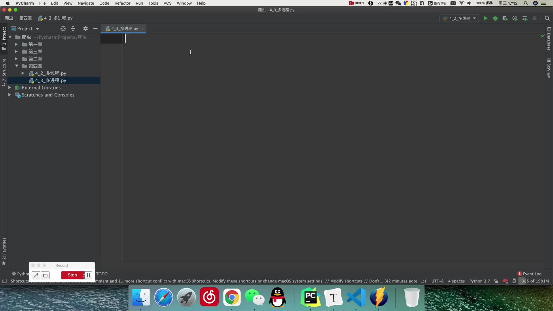
Task: Pause recording in the Record window
Action: (88, 275)
